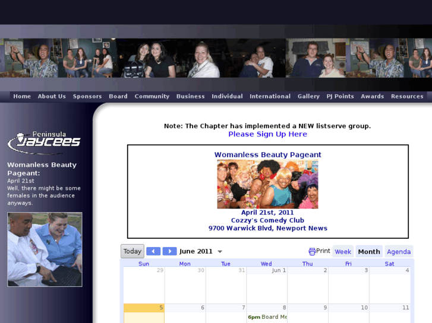Open the Sponsors menu item
This screenshot has height=323, width=432.
[x=87, y=96]
